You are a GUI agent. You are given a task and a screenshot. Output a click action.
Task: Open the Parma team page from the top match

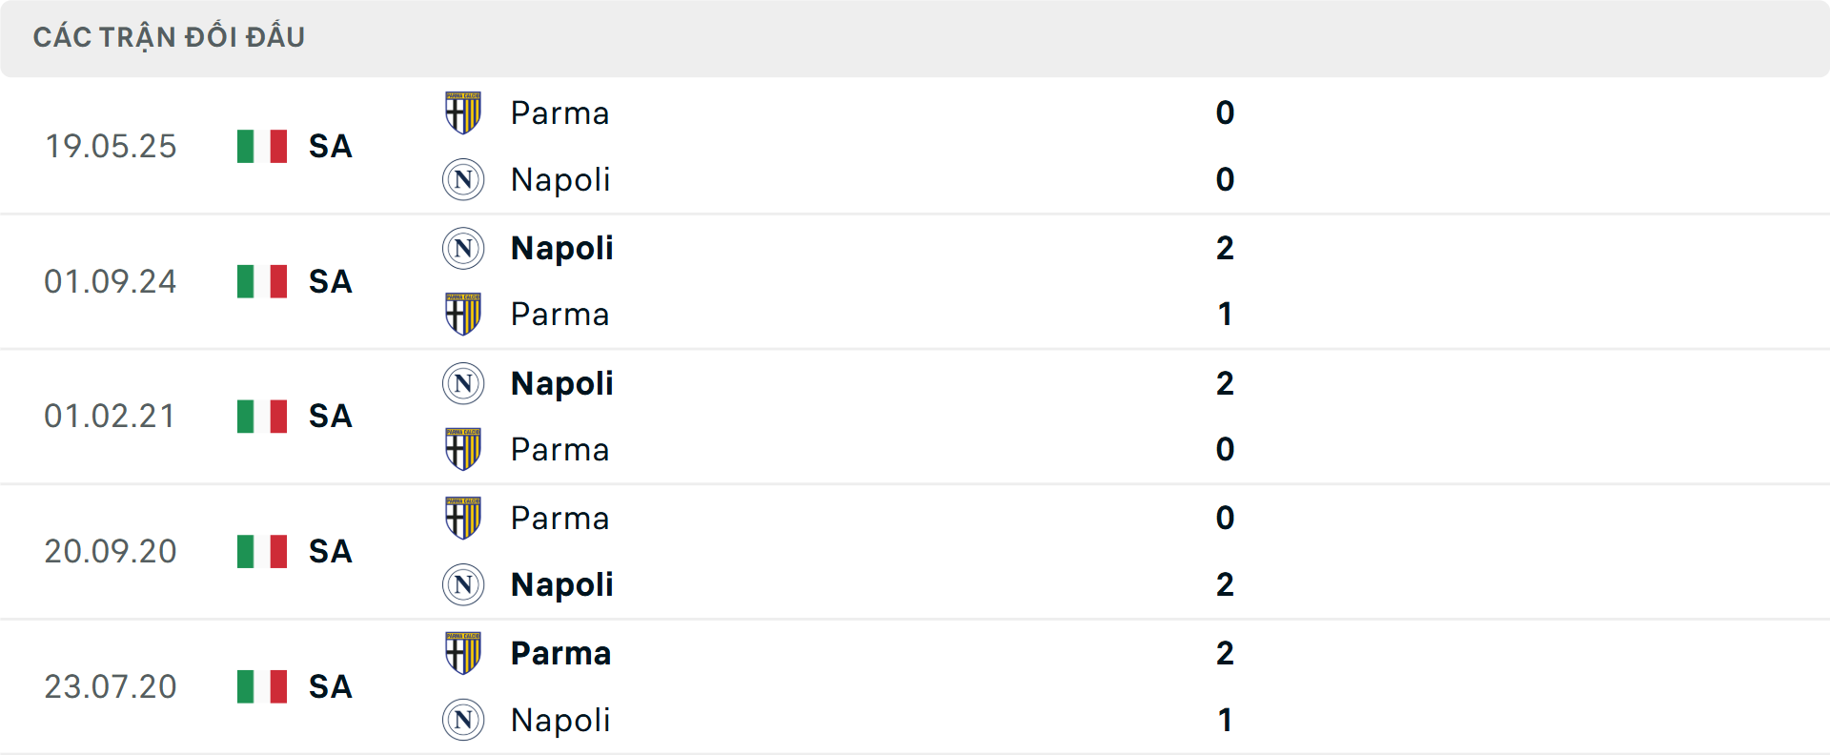click(x=559, y=112)
